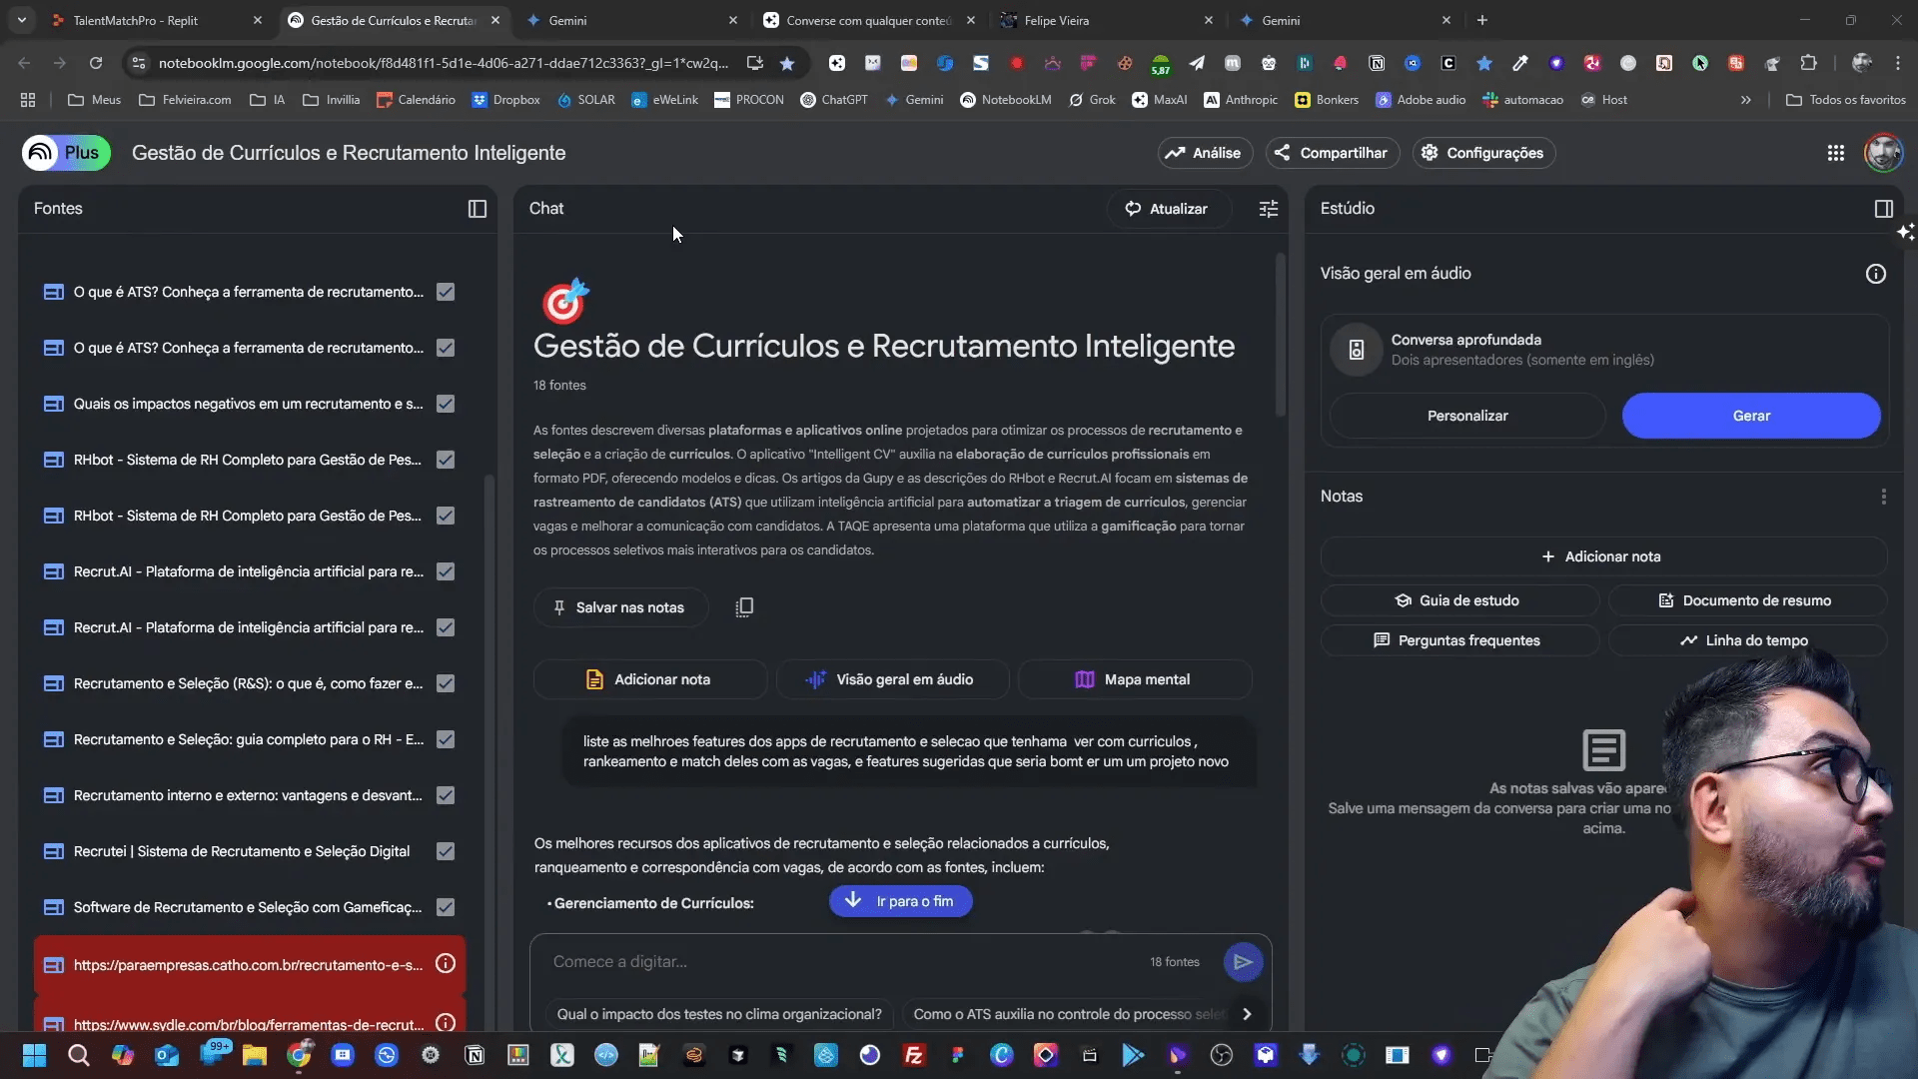Image resolution: width=1918 pixels, height=1079 pixels.
Task: Open Chrome three-dot menu
Action: click(x=1898, y=63)
